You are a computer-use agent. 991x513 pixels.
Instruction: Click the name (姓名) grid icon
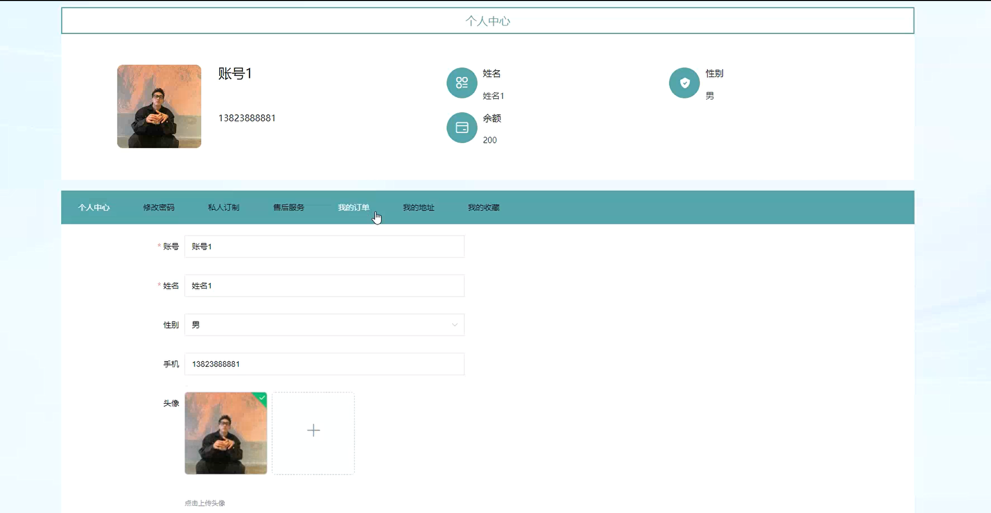click(461, 83)
